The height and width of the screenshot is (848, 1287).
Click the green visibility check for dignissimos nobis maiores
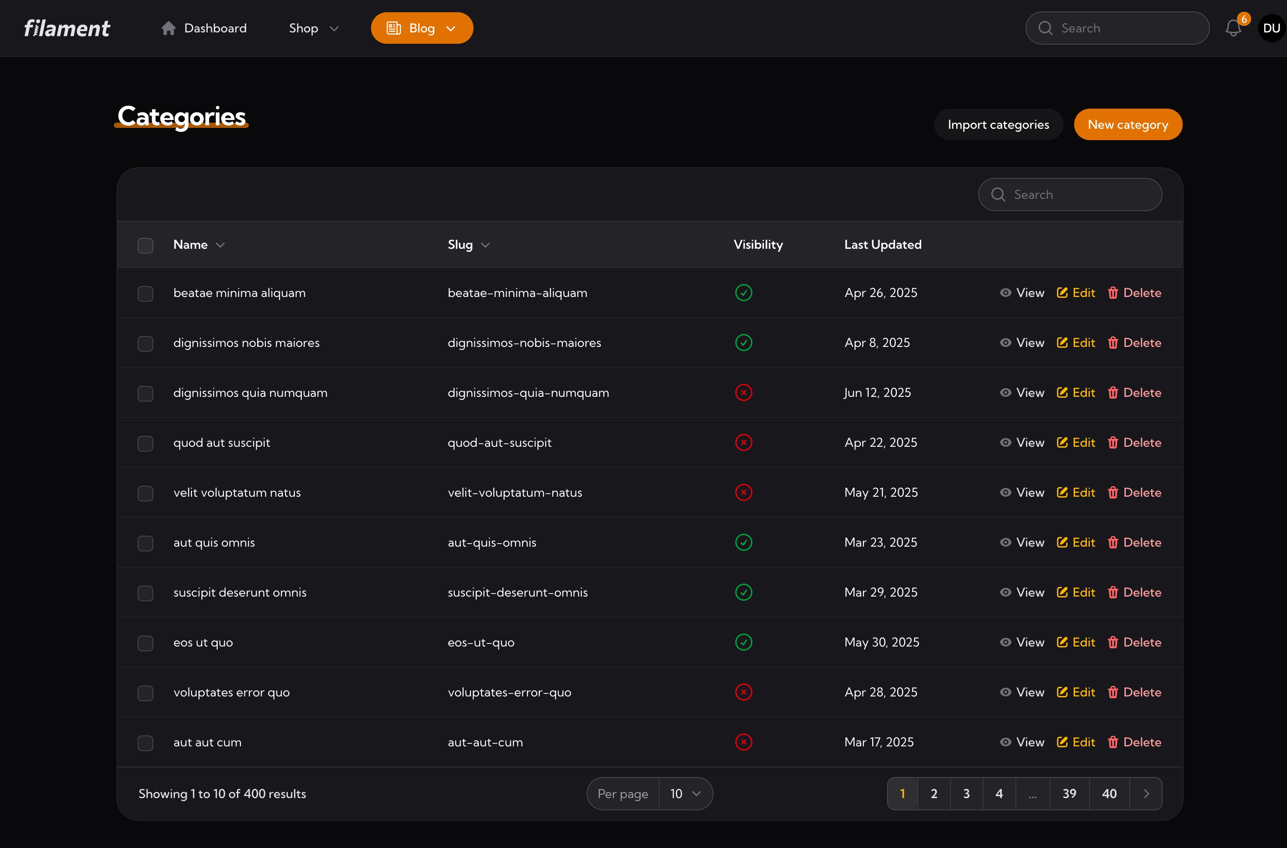click(743, 343)
